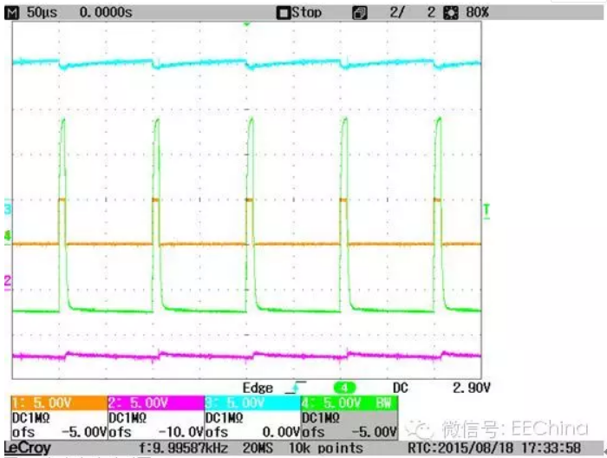Click the 2.90V trigger level value
The width and height of the screenshot is (607, 458).
472,389
